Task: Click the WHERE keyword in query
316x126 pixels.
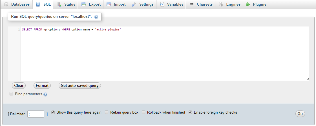Action: (x=66, y=29)
